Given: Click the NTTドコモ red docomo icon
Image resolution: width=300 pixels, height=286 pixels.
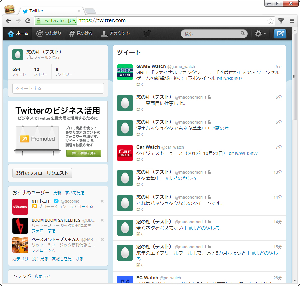Looking at the screenshot, I should tap(20, 206).
